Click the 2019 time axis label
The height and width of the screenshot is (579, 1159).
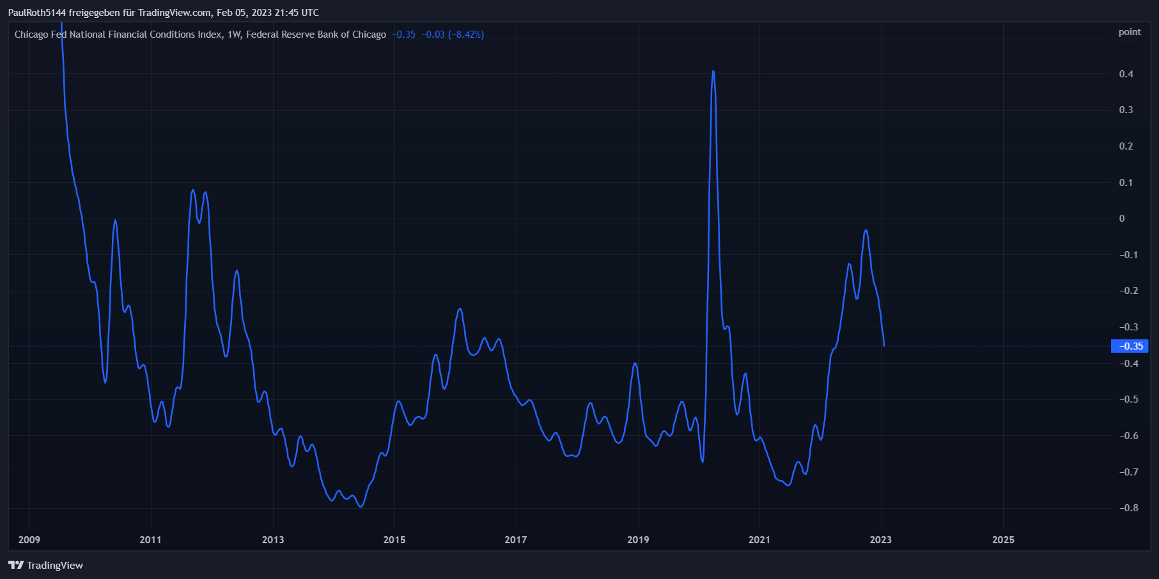click(638, 540)
